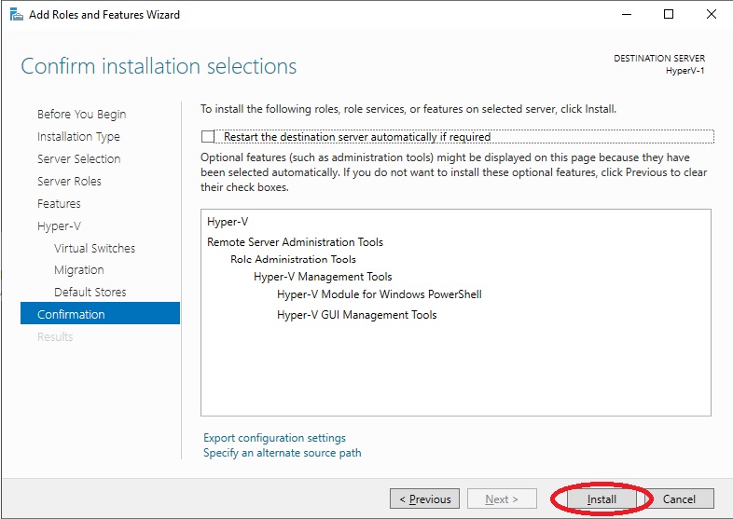Select Hyper-V GUI Management Tools list entry

[356, 315]
